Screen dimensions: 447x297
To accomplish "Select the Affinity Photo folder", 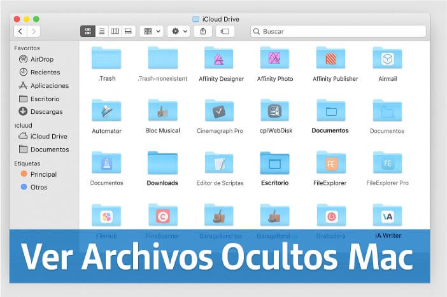I will coord(275,58).
